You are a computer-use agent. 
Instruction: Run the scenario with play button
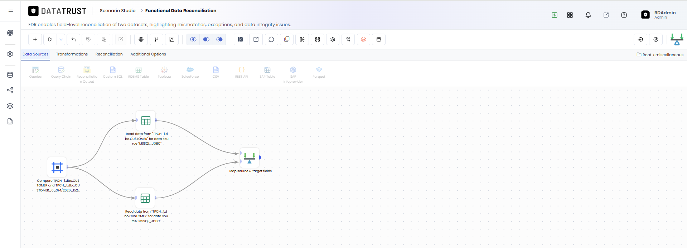coord(50,39)
